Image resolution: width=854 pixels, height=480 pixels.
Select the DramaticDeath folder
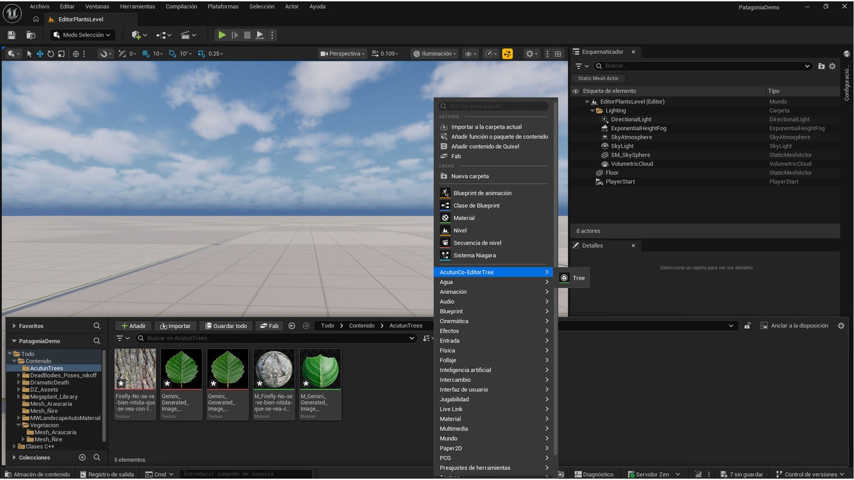coord(49,383)
